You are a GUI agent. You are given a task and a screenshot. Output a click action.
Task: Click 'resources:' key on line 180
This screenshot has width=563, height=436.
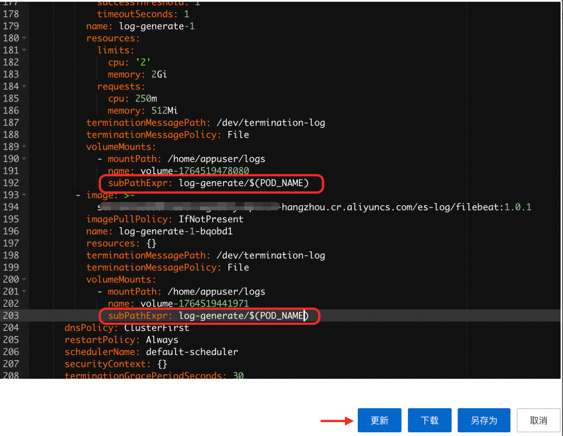[113, 38]
